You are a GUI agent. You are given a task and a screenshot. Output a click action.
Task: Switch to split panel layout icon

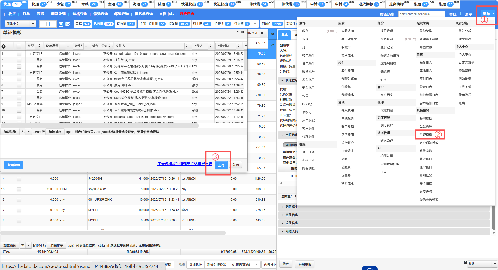click(x=44, y=24)
